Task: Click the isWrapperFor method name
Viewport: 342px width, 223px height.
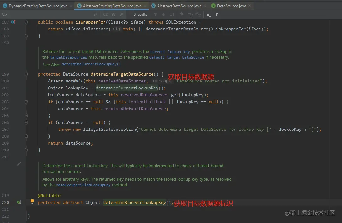Action: click(x=90, y=22)
